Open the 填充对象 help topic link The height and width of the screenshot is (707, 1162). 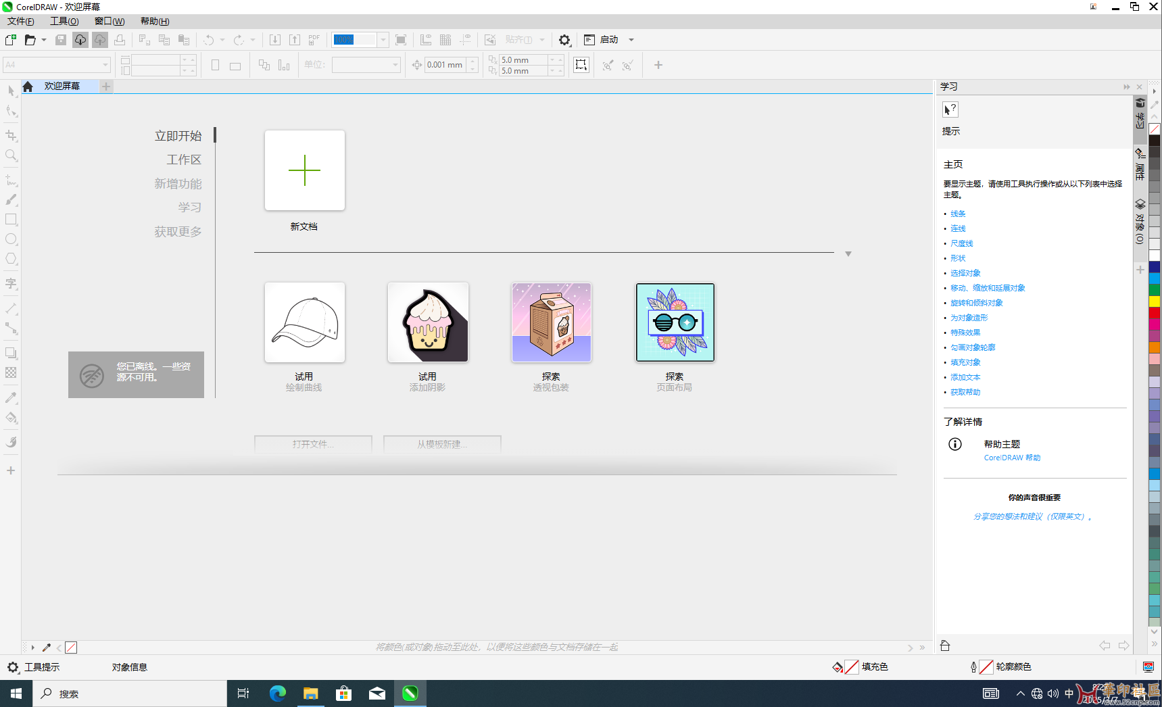[x=965, y=362]
